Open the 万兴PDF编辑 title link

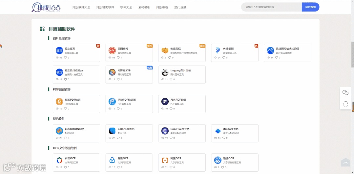(x=178, y=100)
